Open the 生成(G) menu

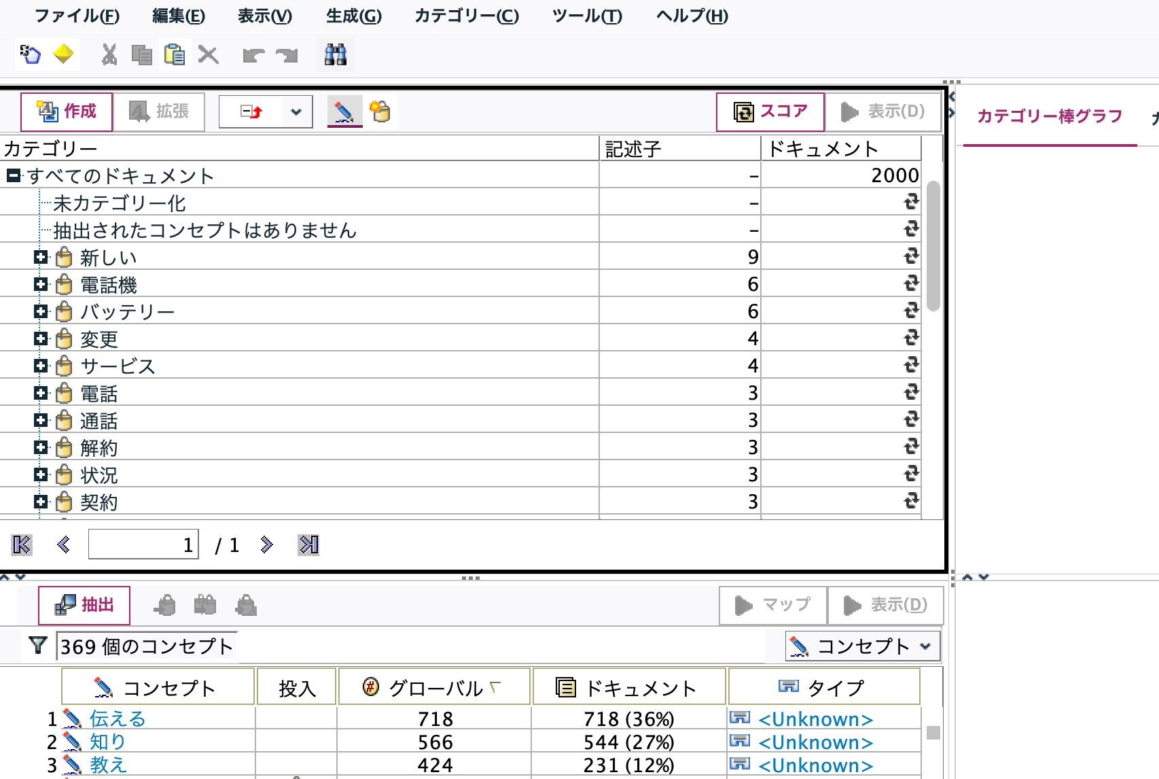[x=353, y=16]
